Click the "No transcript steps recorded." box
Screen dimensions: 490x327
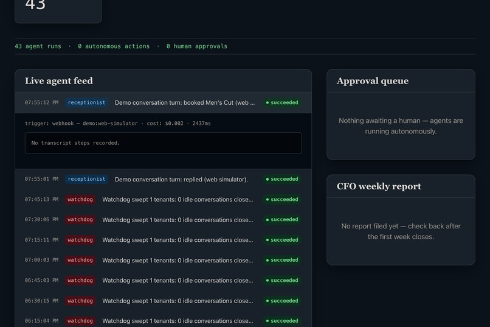pyautogui.click(x=163, y=143)
